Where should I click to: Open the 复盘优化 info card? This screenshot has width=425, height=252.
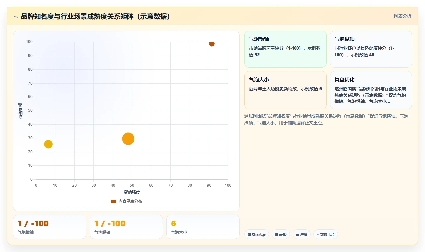pyautogui.click(x=371, y=90)
